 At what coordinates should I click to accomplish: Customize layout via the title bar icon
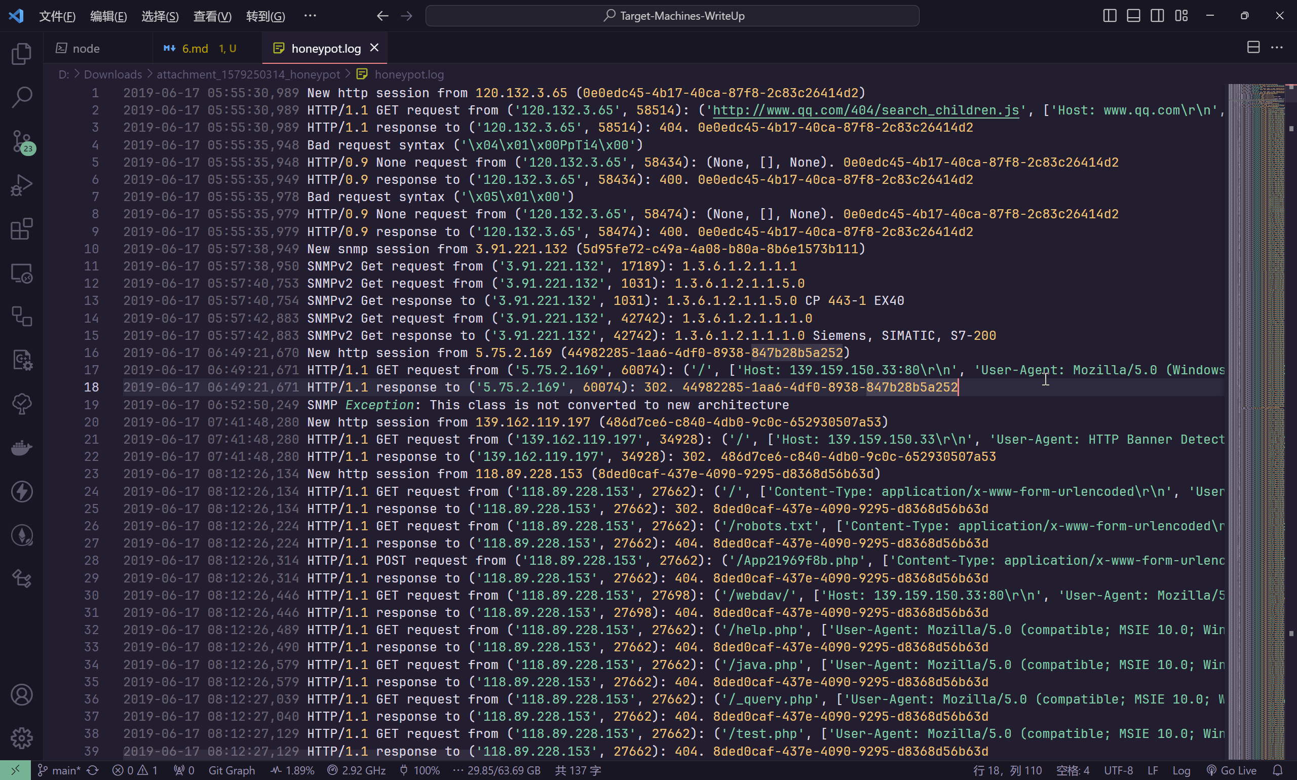pos(1181,16)
